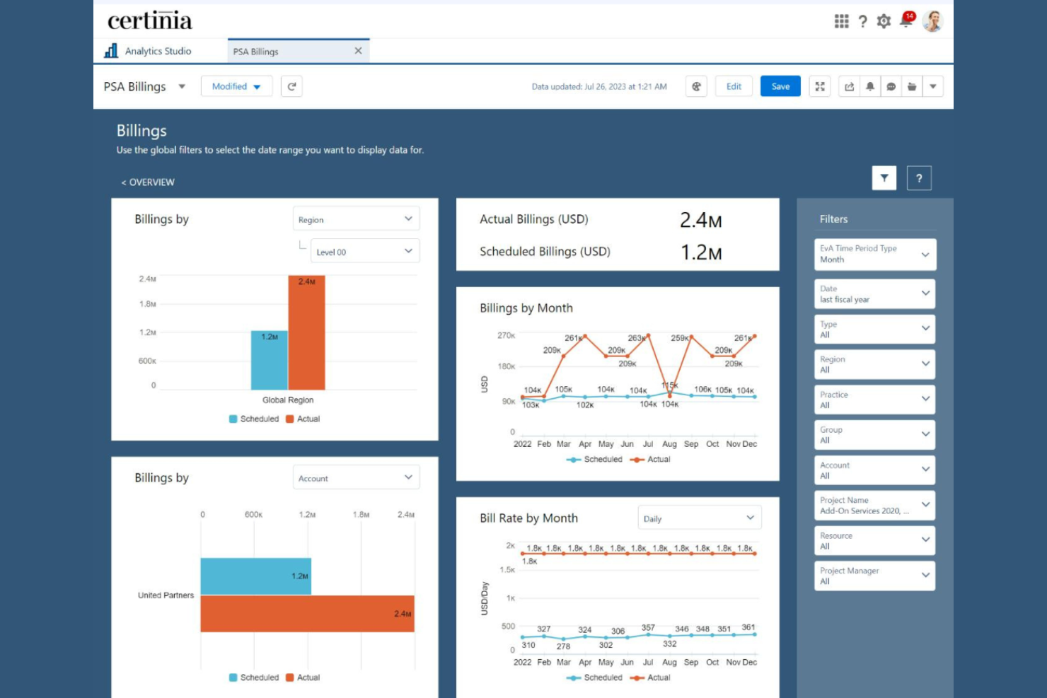Screen dimensions: 1047x698
Task: Expand the Resource filter
Action: coord(875,540)
